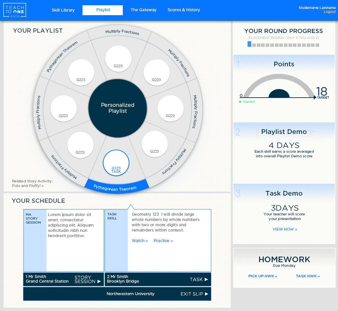Open the 1 Mr Smith Grand Central Station bar

(x=63, y=279)
